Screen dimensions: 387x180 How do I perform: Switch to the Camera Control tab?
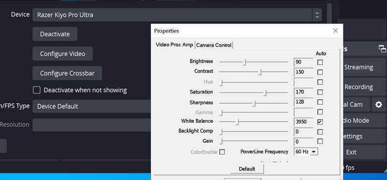(x=214, y=45)
